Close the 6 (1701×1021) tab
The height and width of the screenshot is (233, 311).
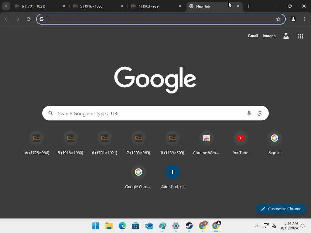(x=64, y=6)
